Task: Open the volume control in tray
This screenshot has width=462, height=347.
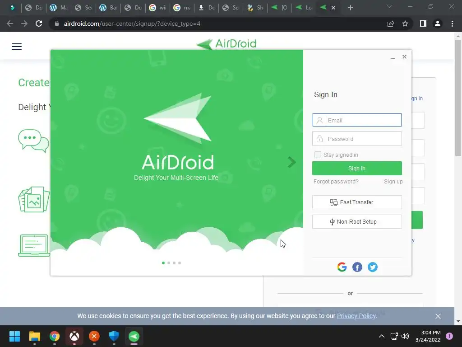Action: (405, 336)
